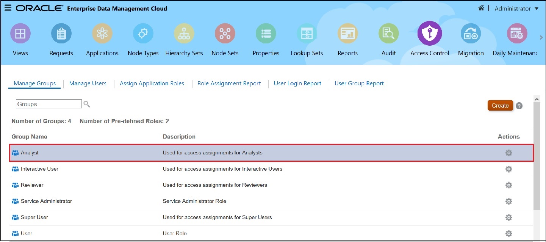Open actions gear for Service Administrator
Image resolution: width=546 pixels, height=242 pixels.
[509, 201]
